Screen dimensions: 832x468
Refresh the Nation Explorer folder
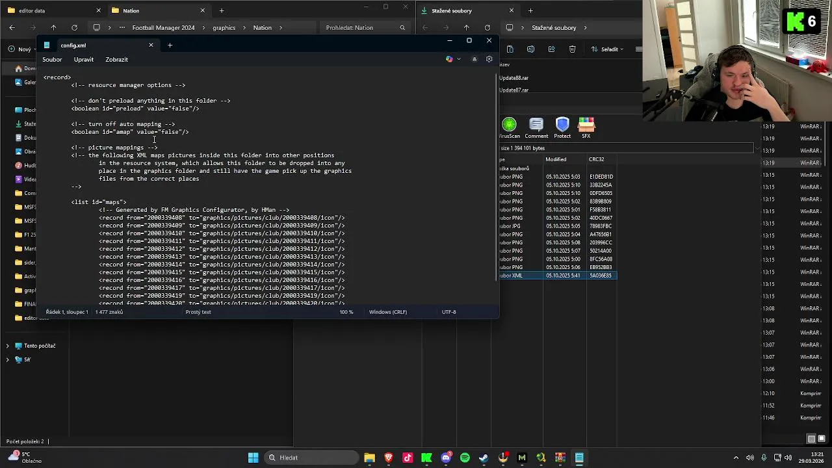(x=74, y=27)
